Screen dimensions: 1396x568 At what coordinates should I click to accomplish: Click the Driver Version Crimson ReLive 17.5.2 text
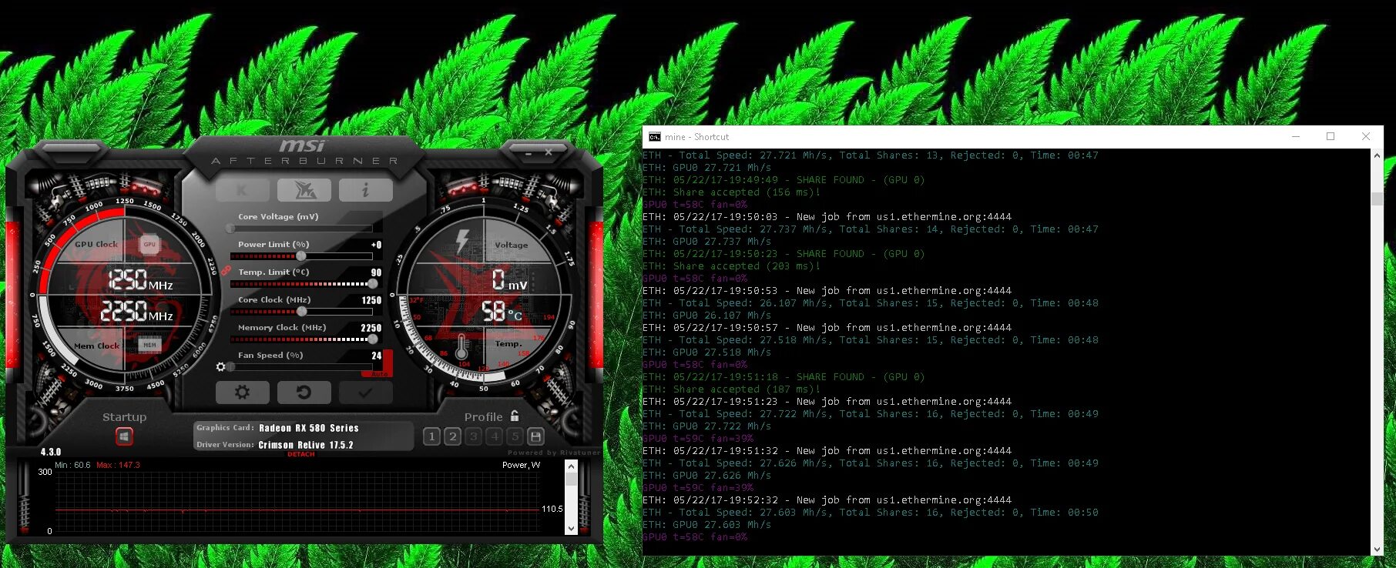click(x=305, y=445)
